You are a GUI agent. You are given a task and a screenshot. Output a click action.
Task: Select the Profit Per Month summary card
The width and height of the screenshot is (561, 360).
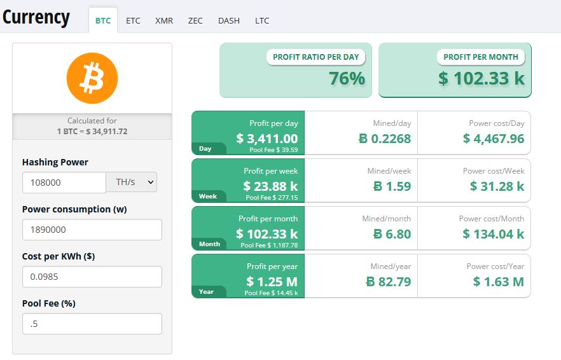point(455,70)
